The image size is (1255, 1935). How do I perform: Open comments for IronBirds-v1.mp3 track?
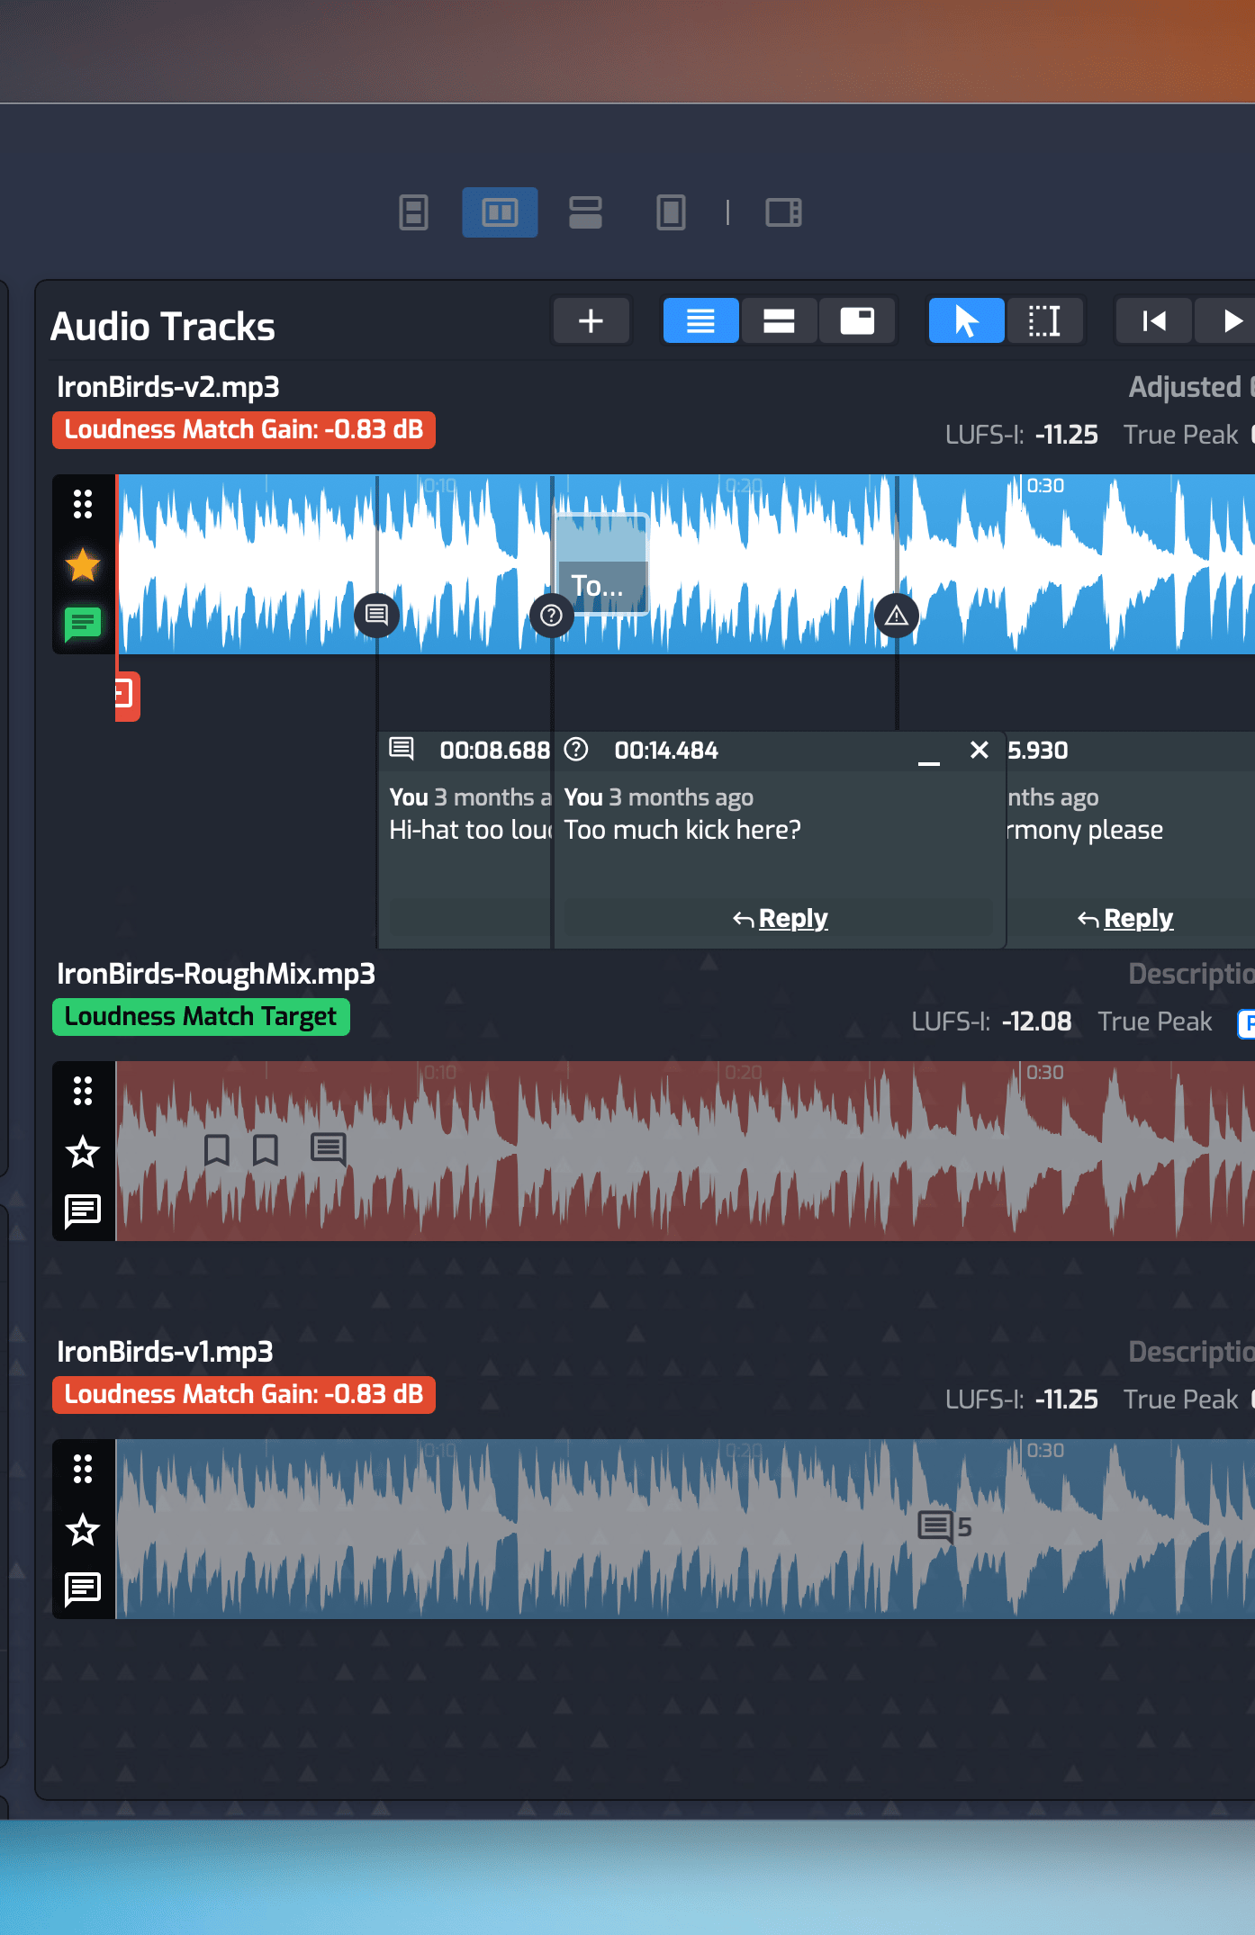[83, 1589]
